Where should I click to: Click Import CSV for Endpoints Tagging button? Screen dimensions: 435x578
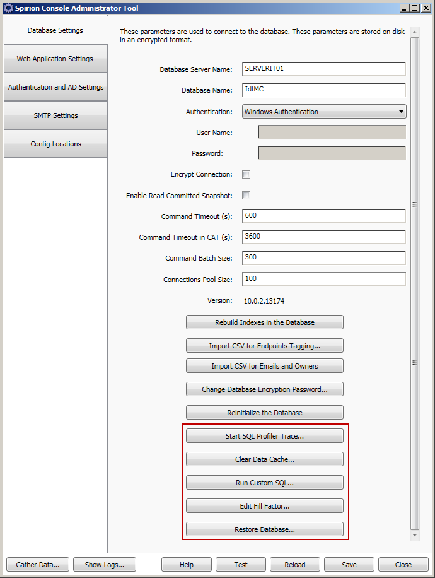(x=264, y=346)
